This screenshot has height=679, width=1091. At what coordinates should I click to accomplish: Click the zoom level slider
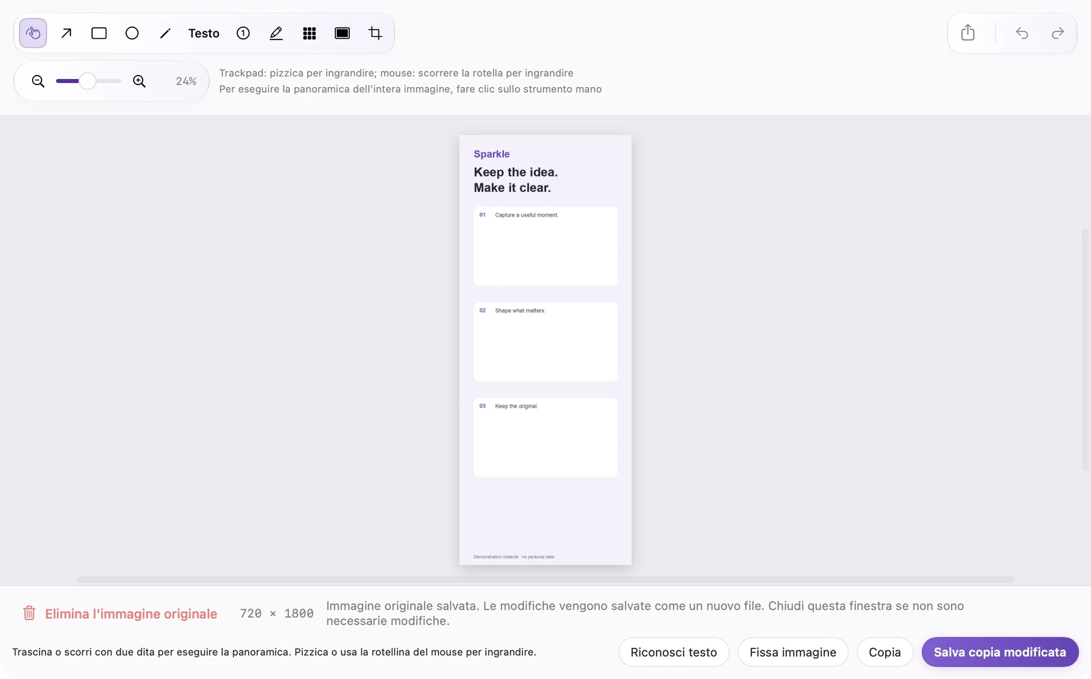[x=89, y=81]
